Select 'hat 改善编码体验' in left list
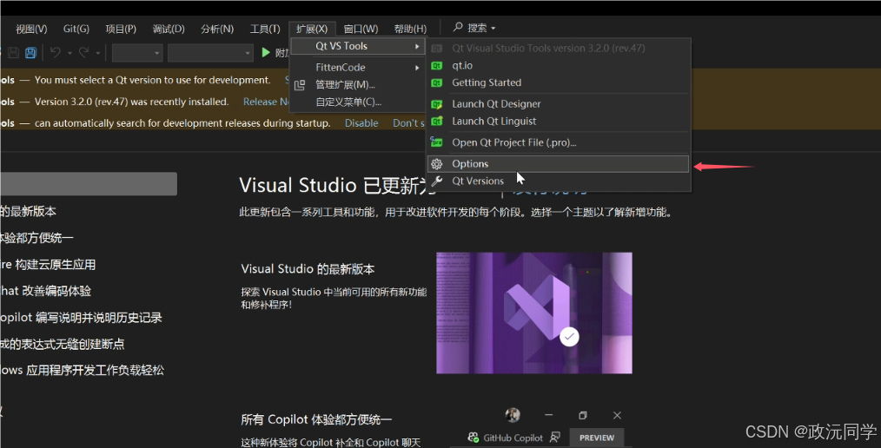This screenshot has width=881, height=448. [45, 291]
